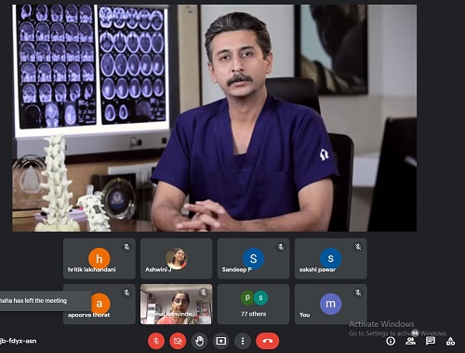
Task: Click green p avatar in 77 others
Action: click(x=247, y=298)
